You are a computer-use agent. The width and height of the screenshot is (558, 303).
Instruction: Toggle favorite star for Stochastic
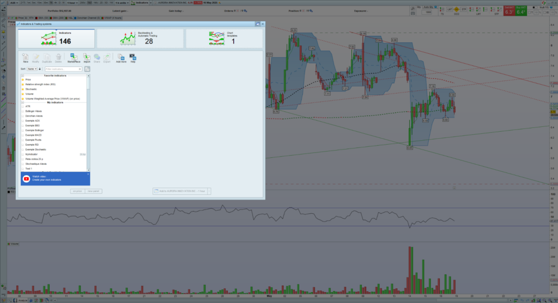23,89
